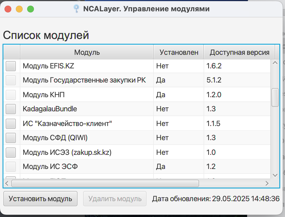
Task: Enable the ИС "Казначейство-клиент" checkbox
Action: click(11, 123)
